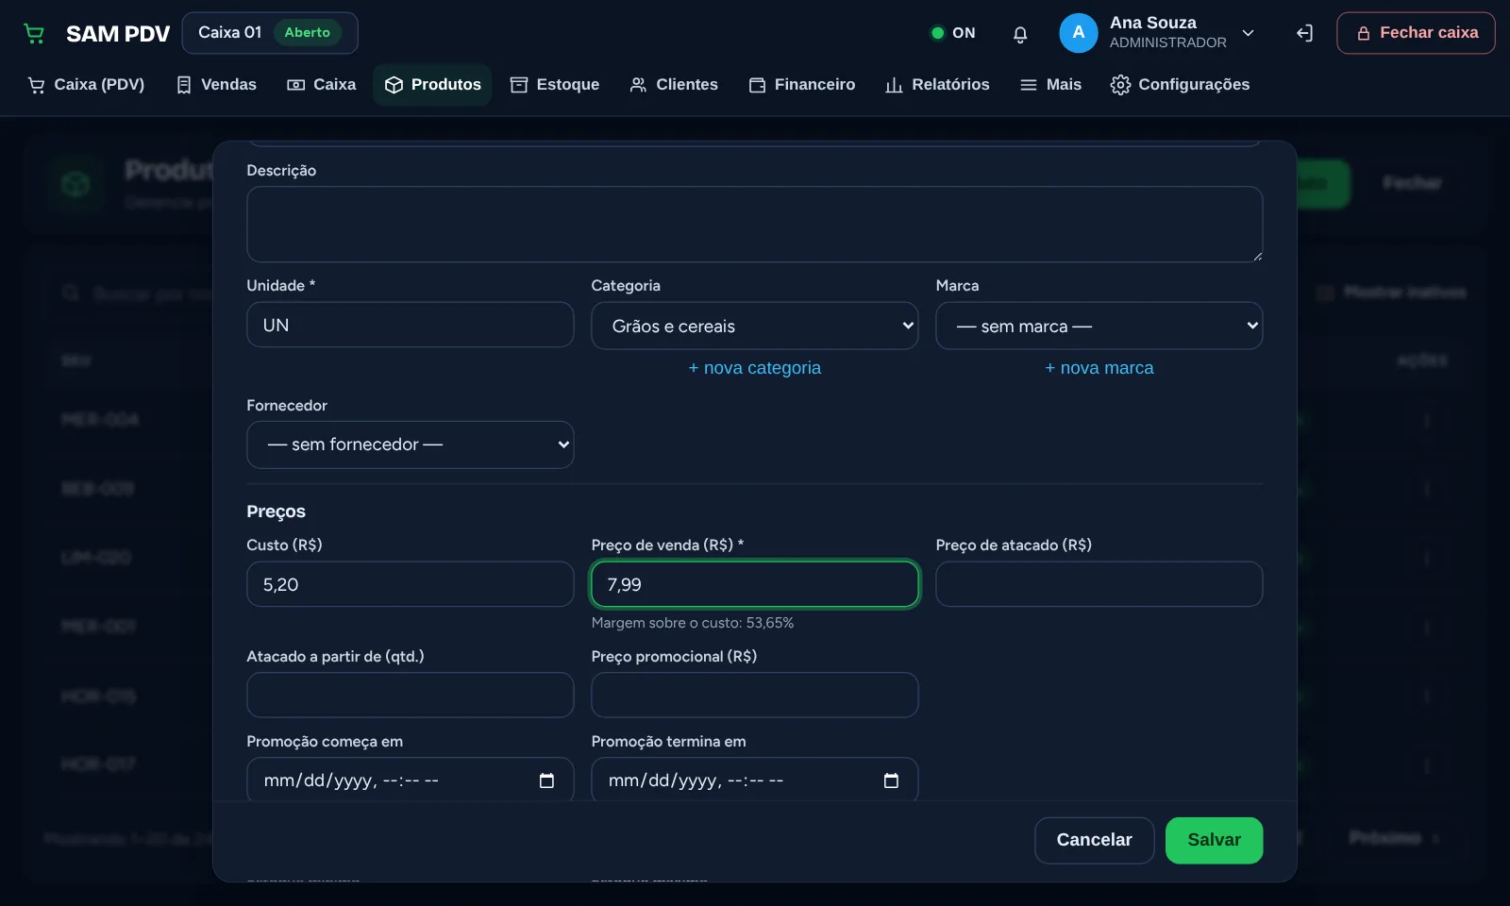The height and width of the screenshot is (906, 1510).
Task: Click the Fechar caixa button
Action: (1416, 33)
